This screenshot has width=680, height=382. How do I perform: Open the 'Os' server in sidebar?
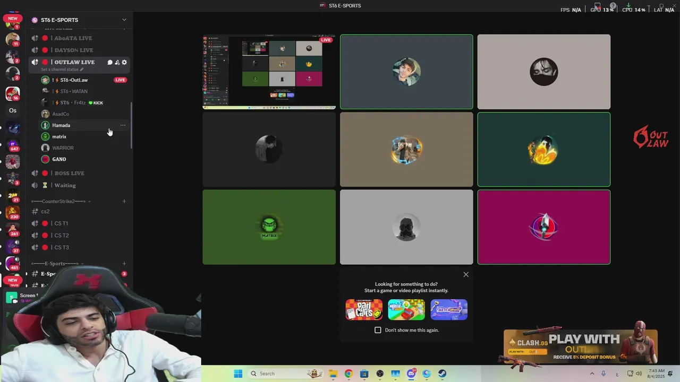click(13, 110)
